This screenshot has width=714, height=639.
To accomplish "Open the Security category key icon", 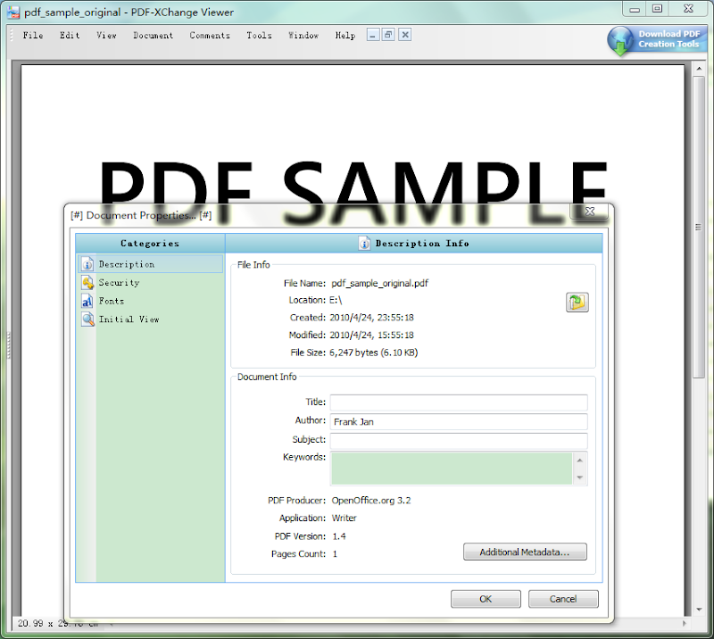I will 87,282.
